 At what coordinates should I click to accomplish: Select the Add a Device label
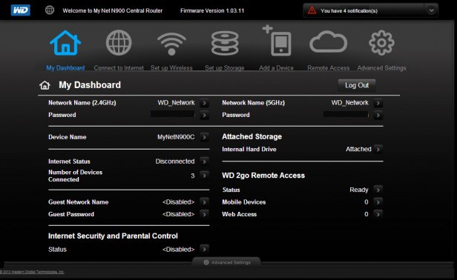(x=277, y=68)
